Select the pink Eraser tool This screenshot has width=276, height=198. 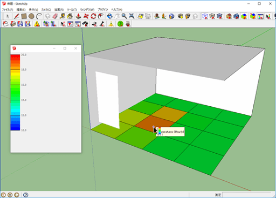point(55,16)
